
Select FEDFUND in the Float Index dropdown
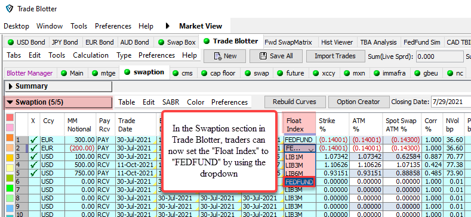click(x=299, y=182)
